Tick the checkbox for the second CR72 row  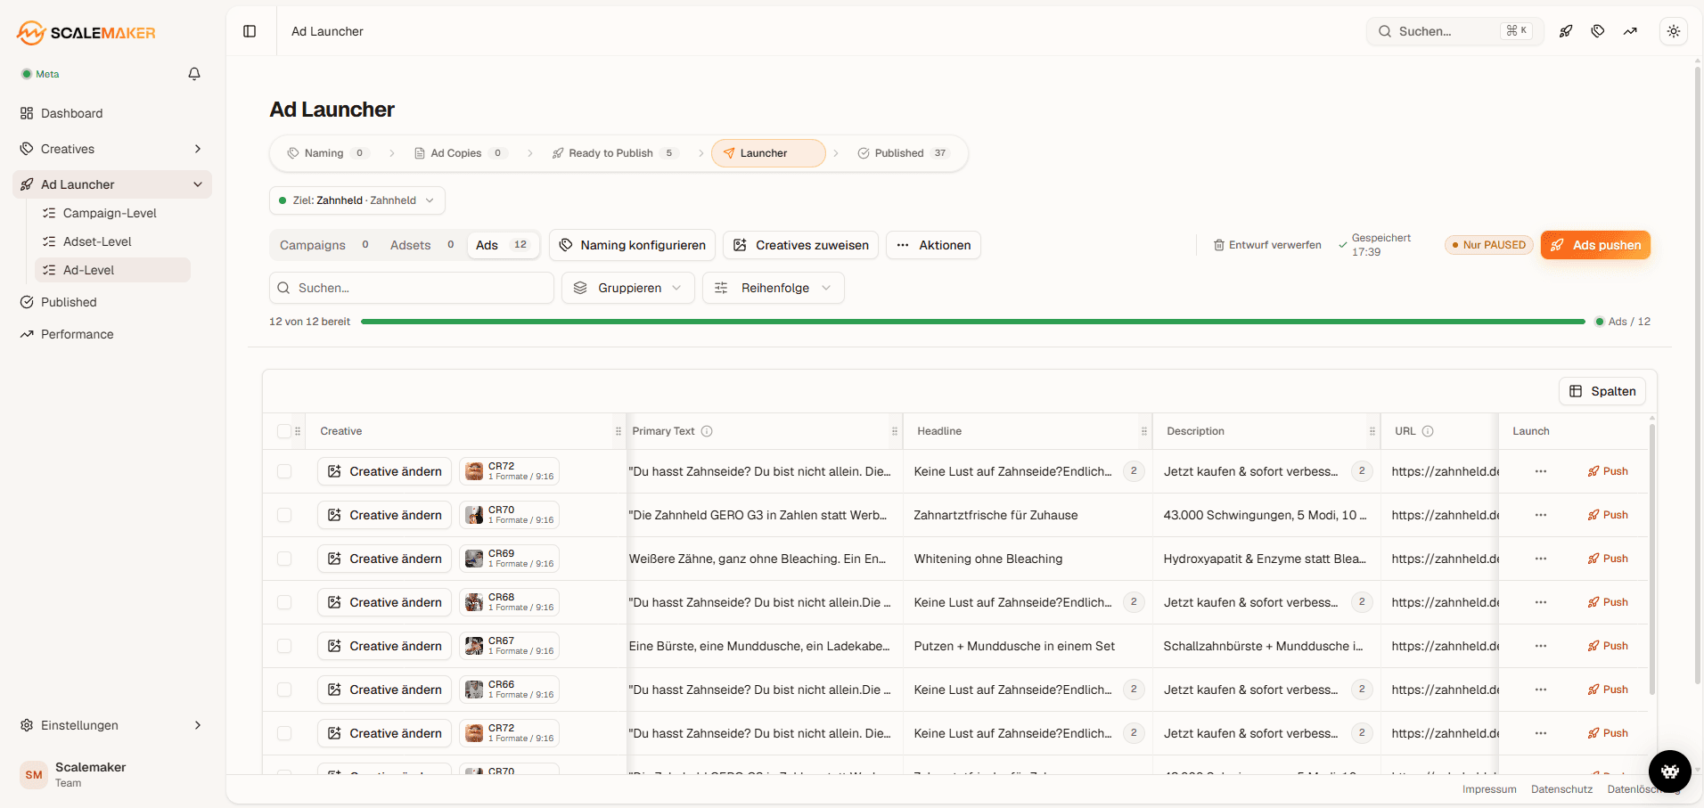point(284,733)
